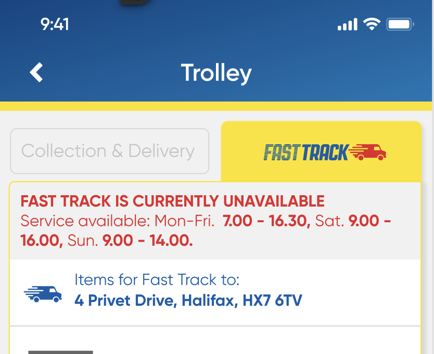Click the Fast Track logo text
The height and width of the screenshot is (354, 434).
(305, 153)
